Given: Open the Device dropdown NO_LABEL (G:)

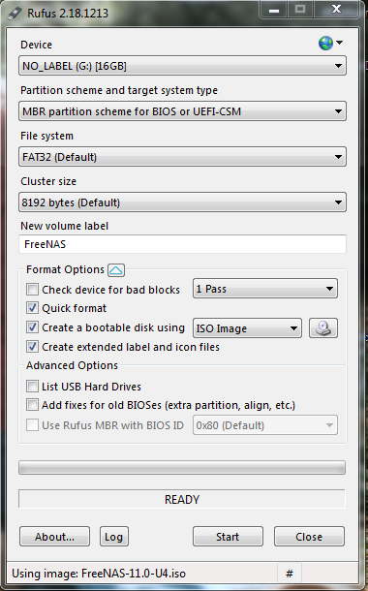Looking at the screenshot, I should tap(182, 66).
